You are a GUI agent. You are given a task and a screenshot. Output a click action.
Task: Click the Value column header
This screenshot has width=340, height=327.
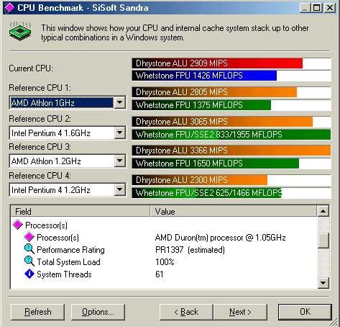[234, 211]
